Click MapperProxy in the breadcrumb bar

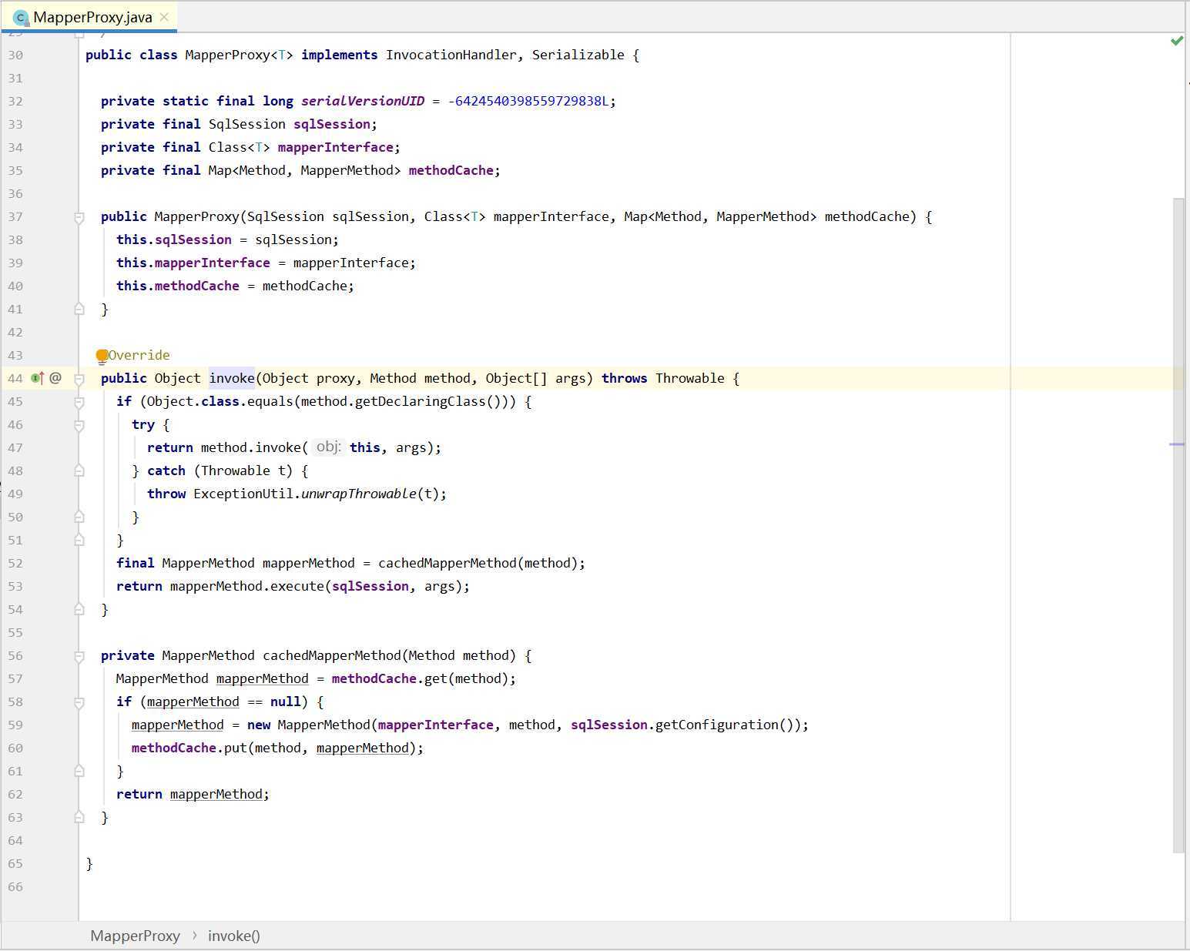(x=135, y=936)
